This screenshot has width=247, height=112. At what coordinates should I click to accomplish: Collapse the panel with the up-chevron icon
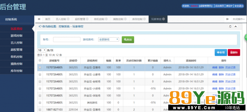click(x=236, y=26)
